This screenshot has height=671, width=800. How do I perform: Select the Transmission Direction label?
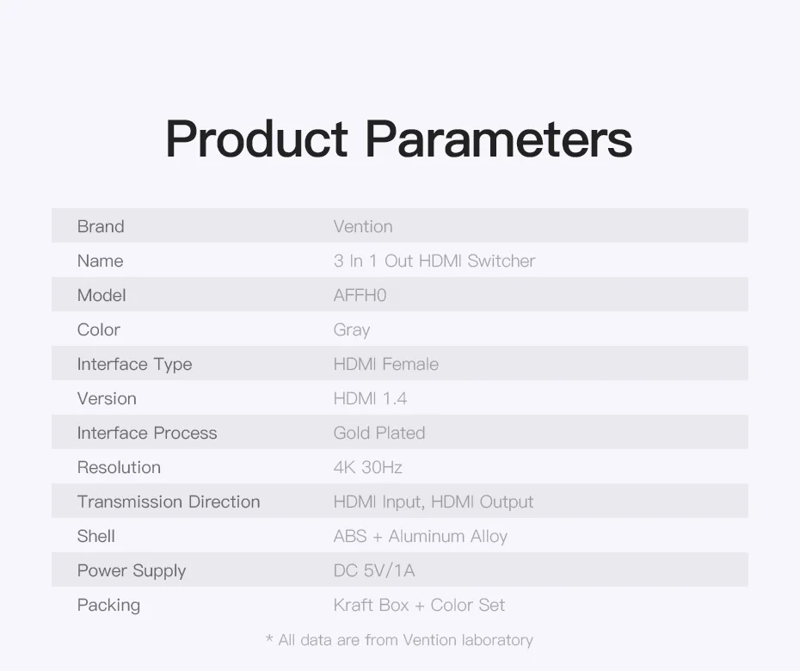pyautogui.click(x=169, y=502)
